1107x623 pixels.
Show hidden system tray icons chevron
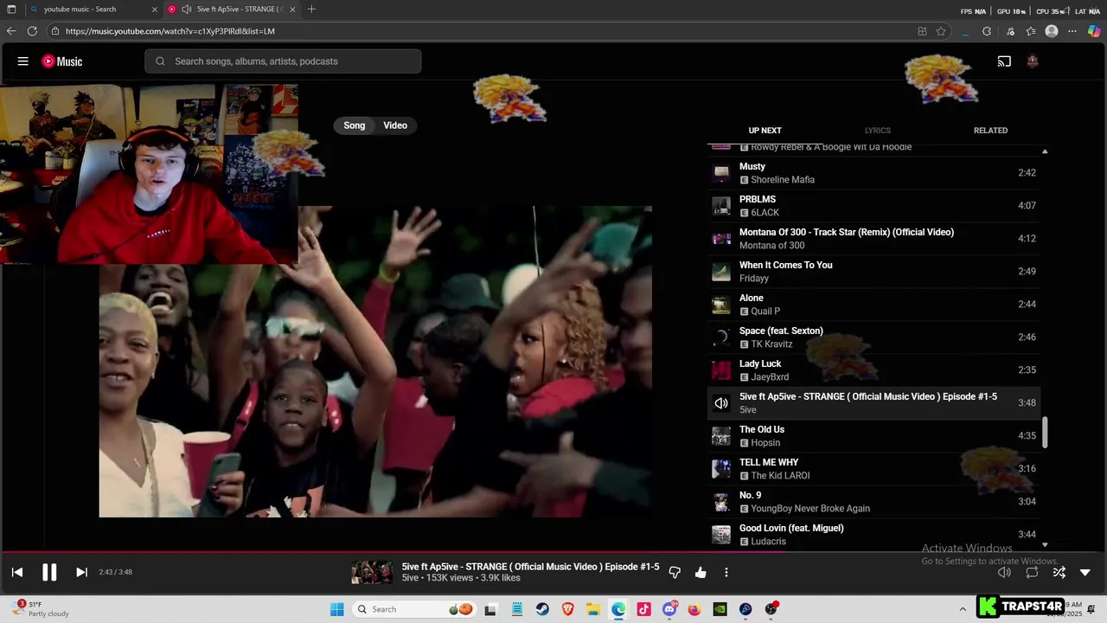pos(963,609)
